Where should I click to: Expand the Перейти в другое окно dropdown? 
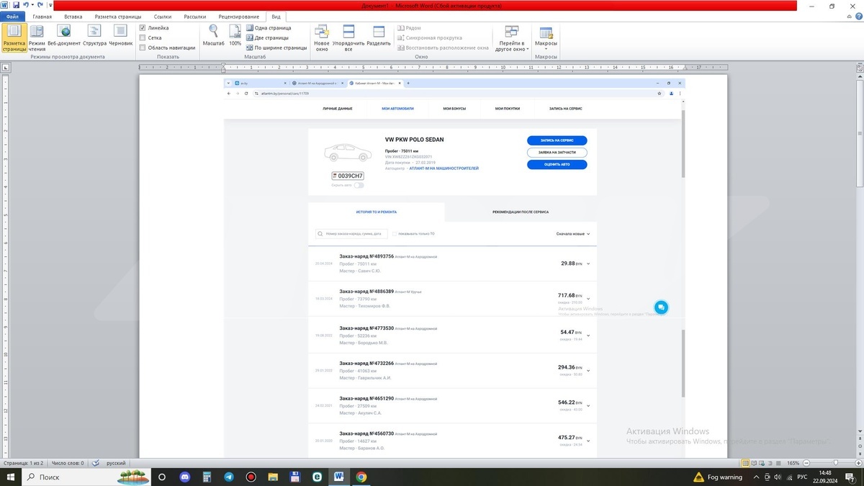pos(512,37)
